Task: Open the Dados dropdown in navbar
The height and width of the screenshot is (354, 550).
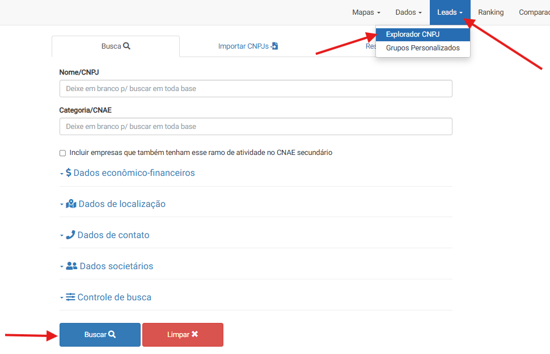Action: click(x=408, y=12)
